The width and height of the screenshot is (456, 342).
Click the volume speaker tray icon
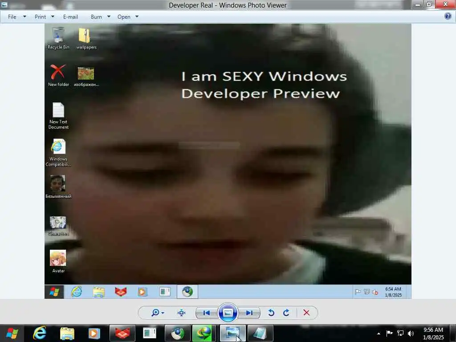coord(411,333)
